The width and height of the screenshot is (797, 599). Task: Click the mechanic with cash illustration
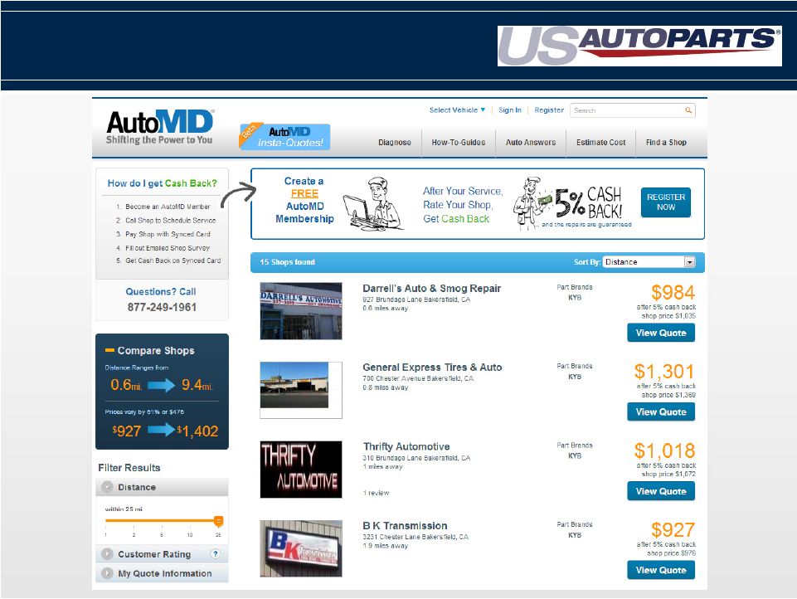tap(532, 203)
